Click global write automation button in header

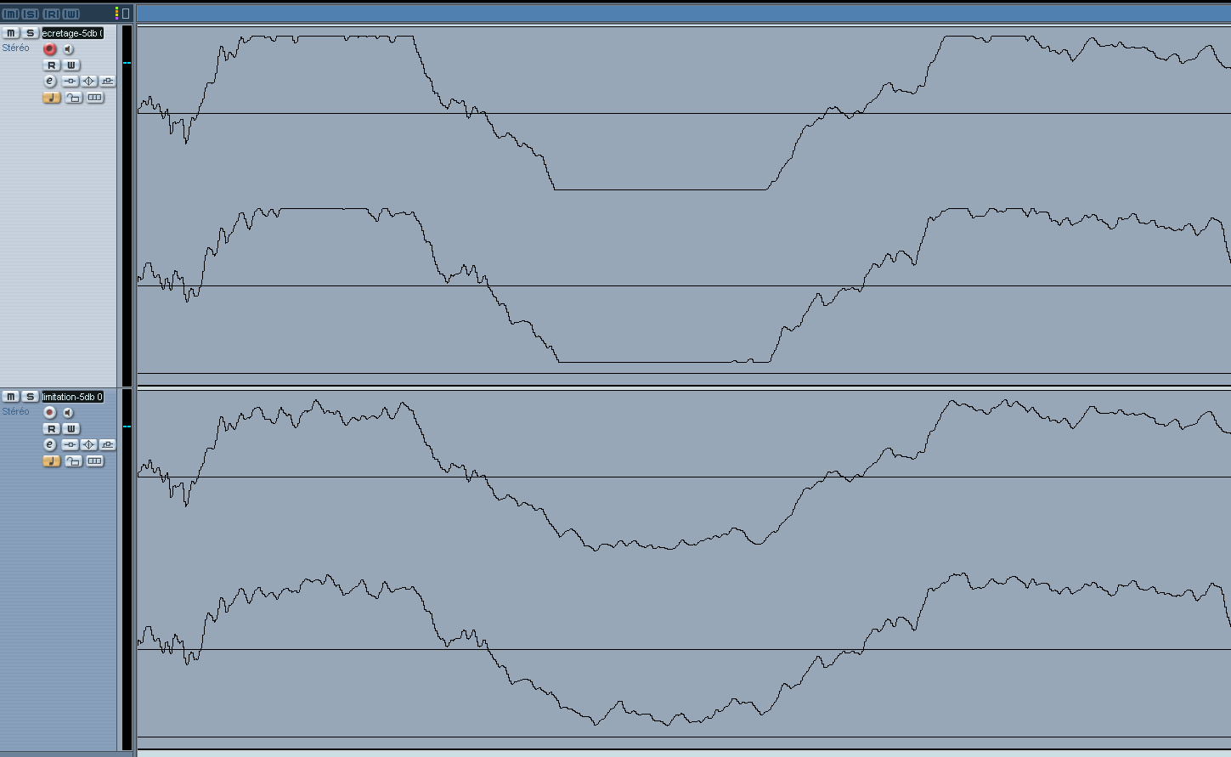[x=71, y=14]
